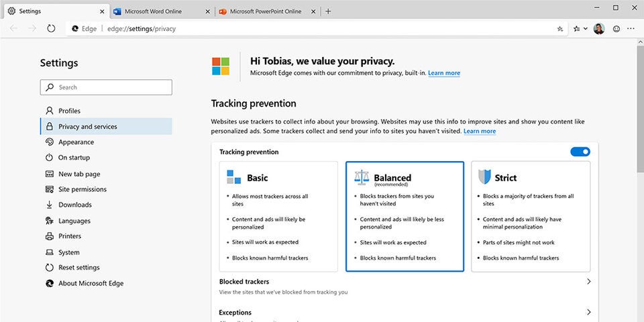Click the Balanced scales icon

[362, 177]
